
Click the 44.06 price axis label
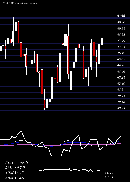tap(121, 71)
